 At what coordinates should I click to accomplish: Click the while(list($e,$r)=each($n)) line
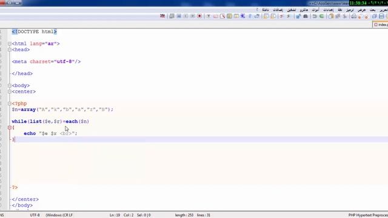coord(50,121)
